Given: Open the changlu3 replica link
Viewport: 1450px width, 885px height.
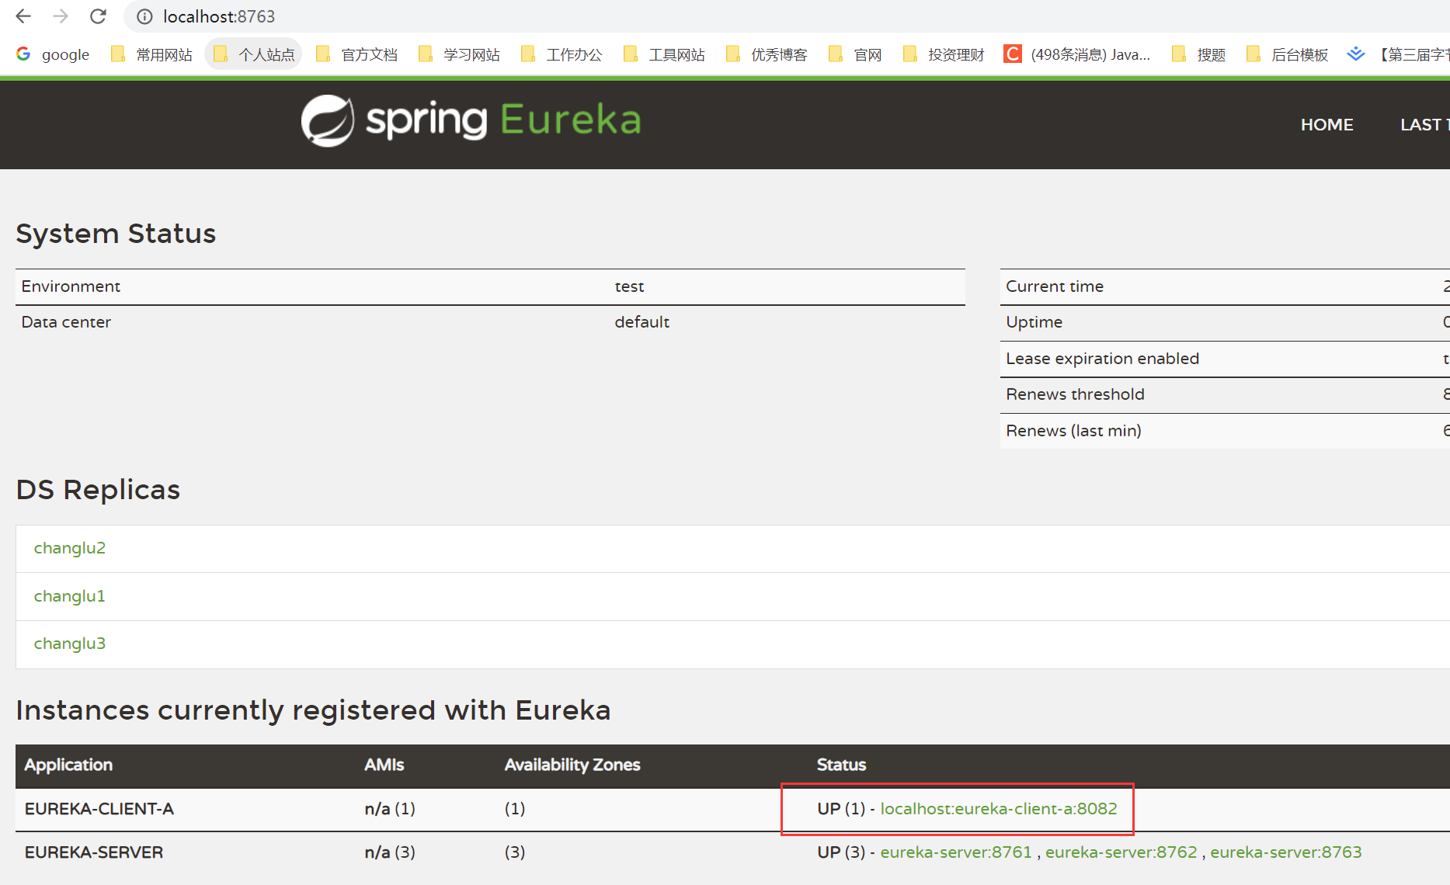Looking at the screenshot, I should point(70,644).
